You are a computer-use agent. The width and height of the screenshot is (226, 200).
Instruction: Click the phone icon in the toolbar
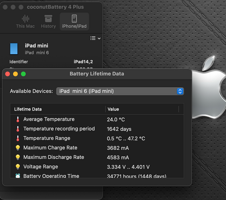tap(74, 19)
